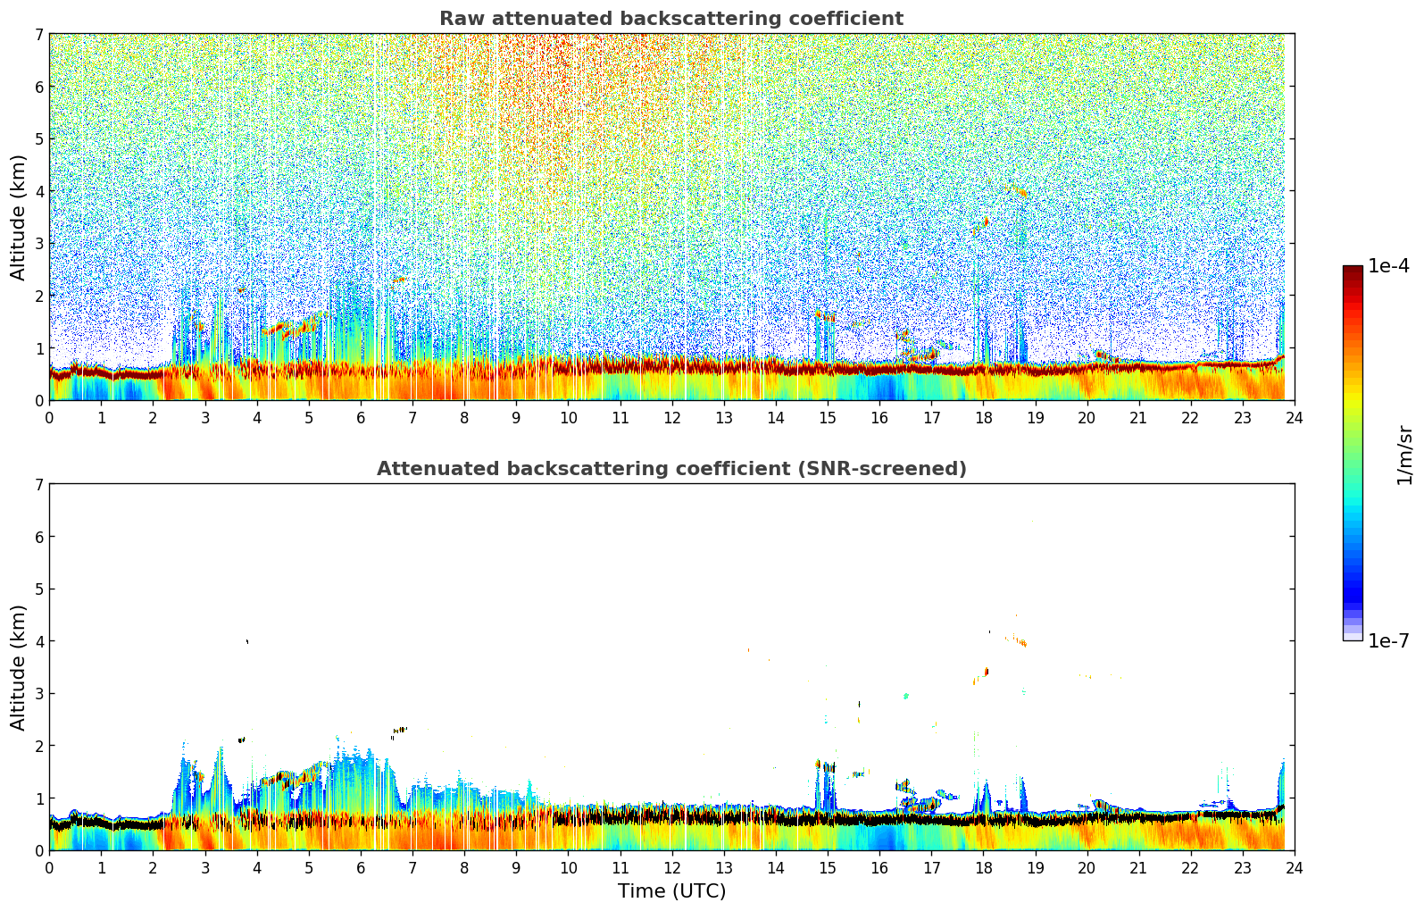Click hour tick "12" under the raw plot

click(671, 417)
